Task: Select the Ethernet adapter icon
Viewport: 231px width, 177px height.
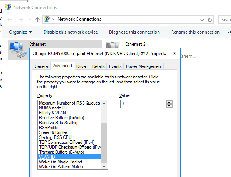Action: [x=18, y=49]
